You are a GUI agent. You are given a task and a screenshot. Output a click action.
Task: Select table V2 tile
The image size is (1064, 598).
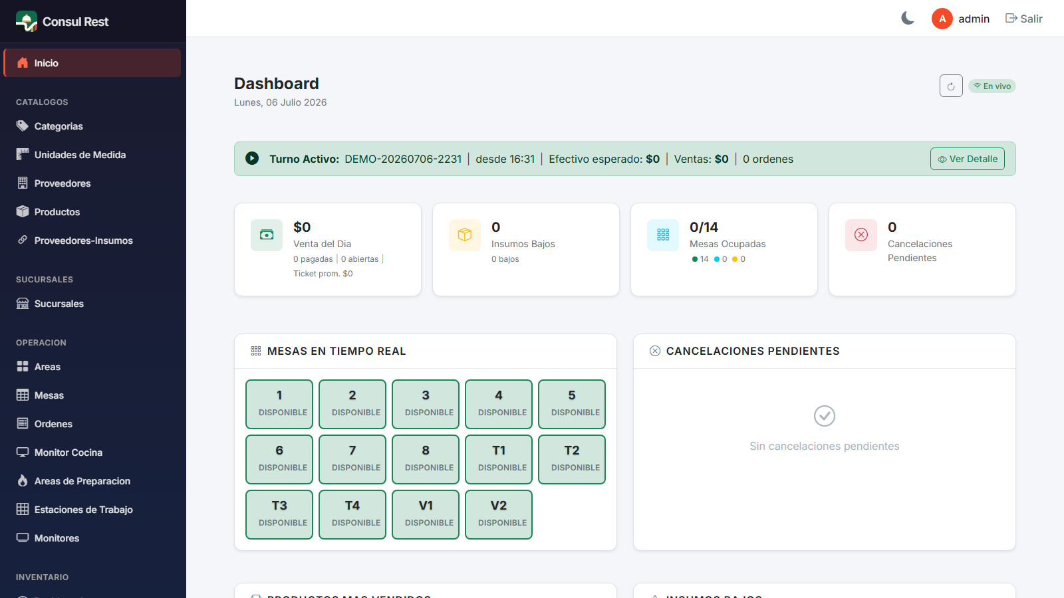499,514
